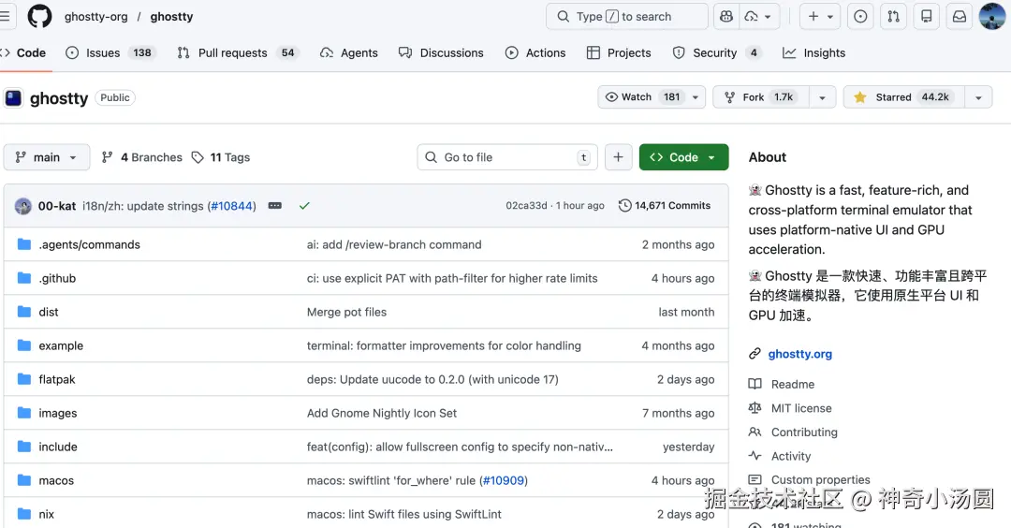Open Copilot chat icon in header
The image size is (1011, 528).
point(726,17)
